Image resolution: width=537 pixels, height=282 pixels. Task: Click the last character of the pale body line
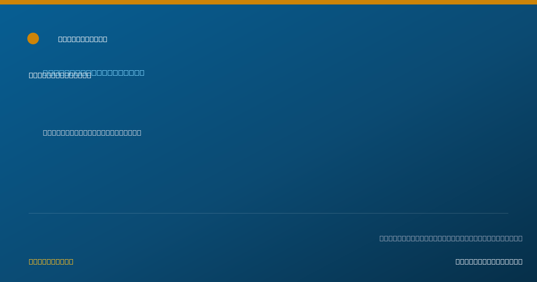coord(139,132)
